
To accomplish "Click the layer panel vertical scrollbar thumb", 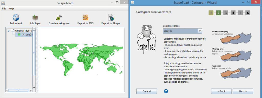I will pyautogui.click(x=34, y=52).
